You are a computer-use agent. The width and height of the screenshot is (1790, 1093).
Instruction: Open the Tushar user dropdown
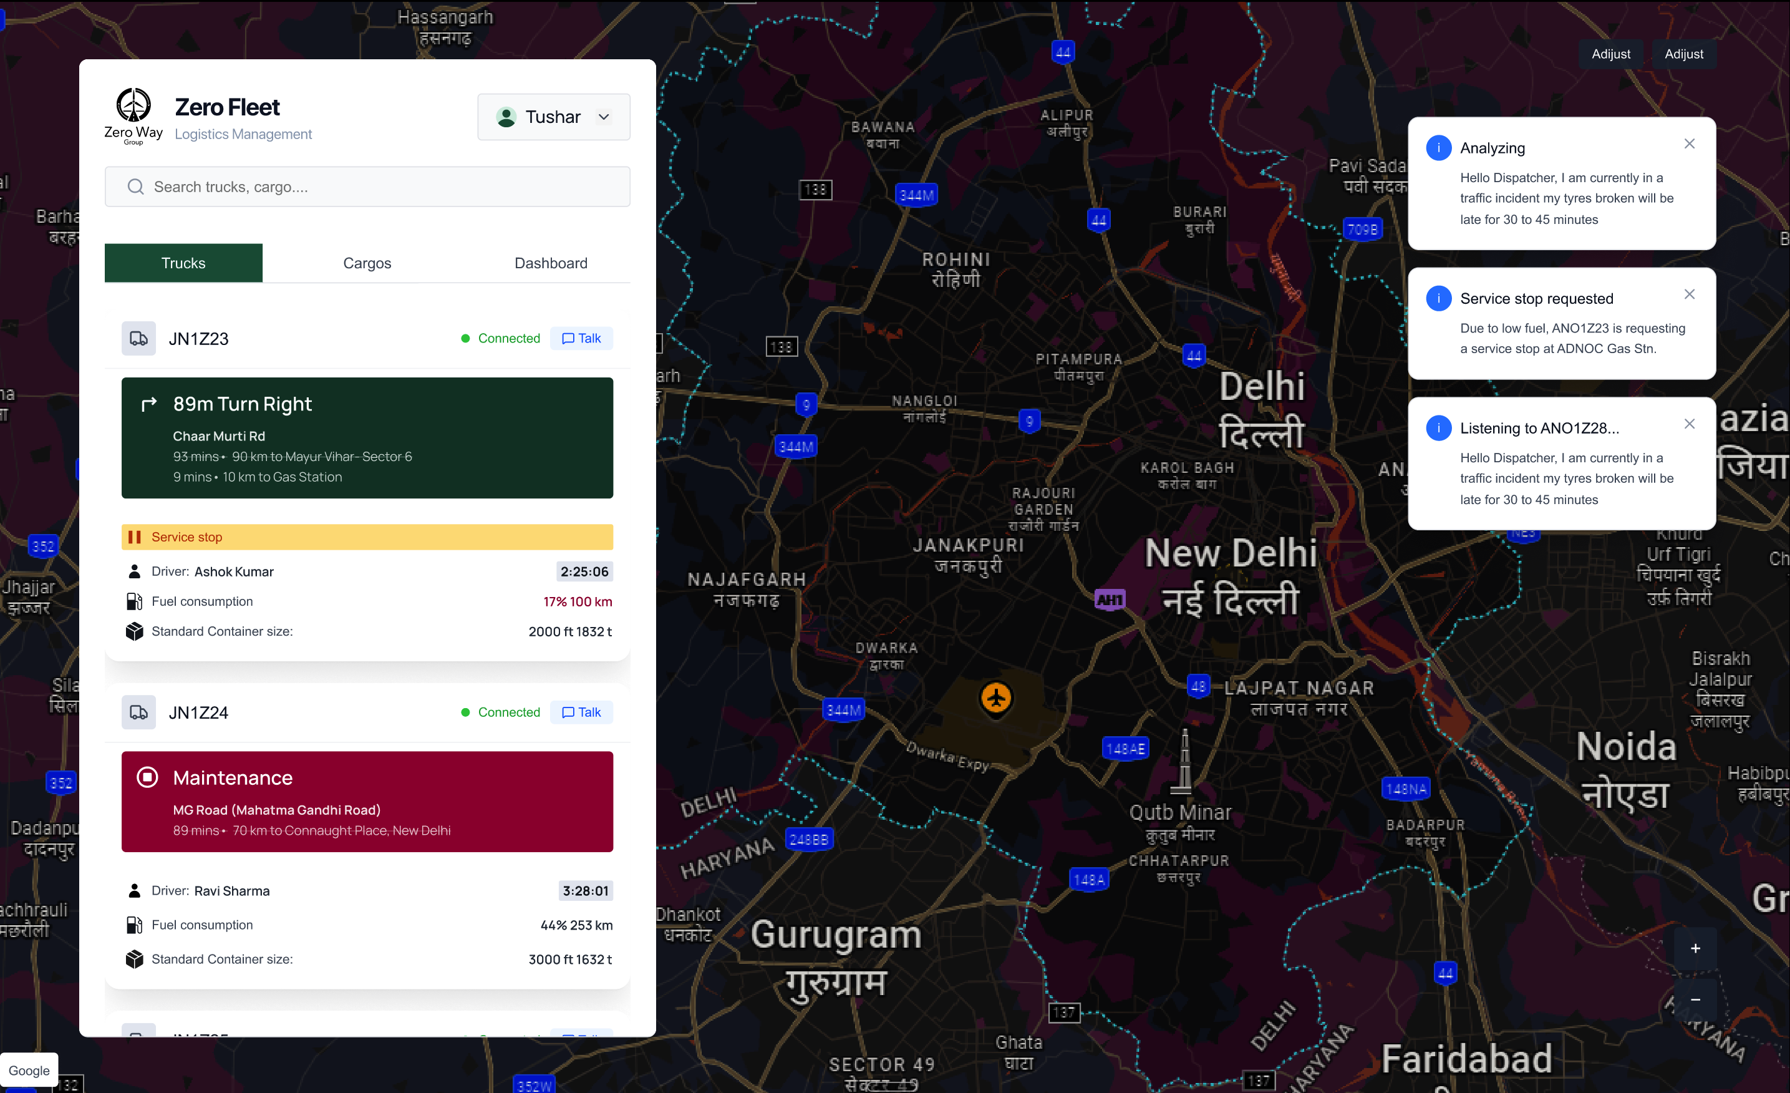click(554, 117)
